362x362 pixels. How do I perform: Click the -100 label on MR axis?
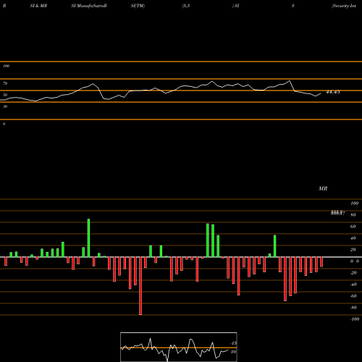tap(355, 319)
